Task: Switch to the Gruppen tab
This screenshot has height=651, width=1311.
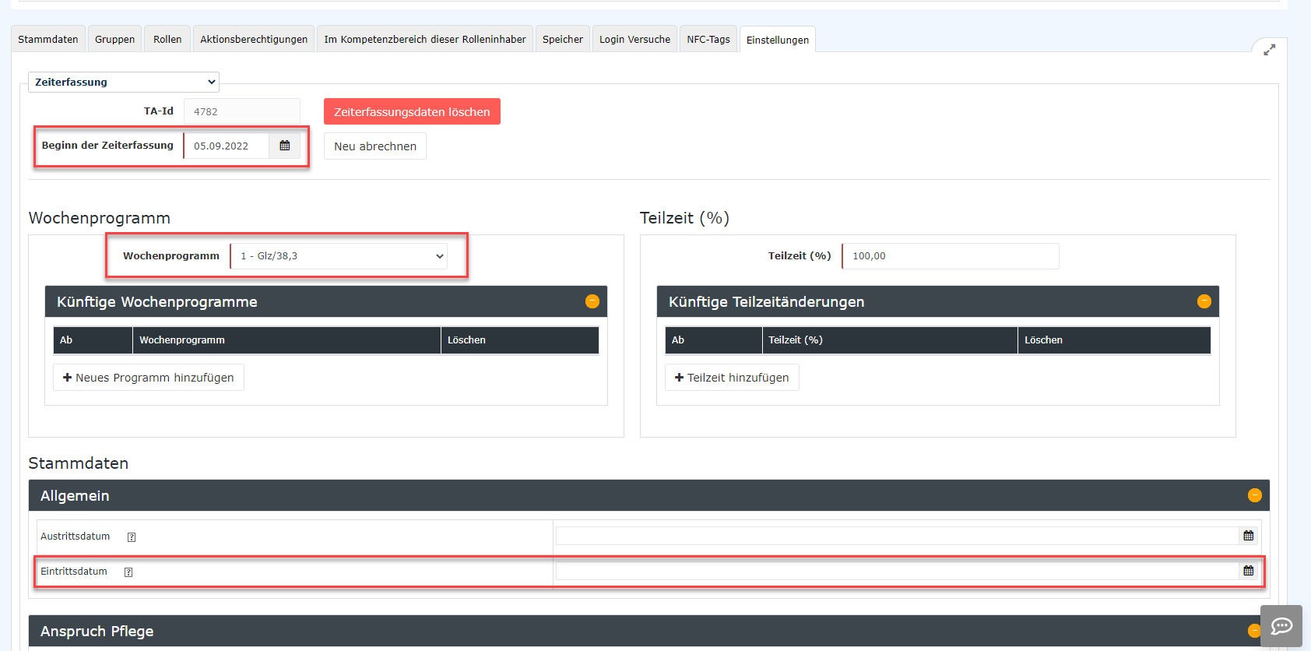Action: click(x=115, y=39)
